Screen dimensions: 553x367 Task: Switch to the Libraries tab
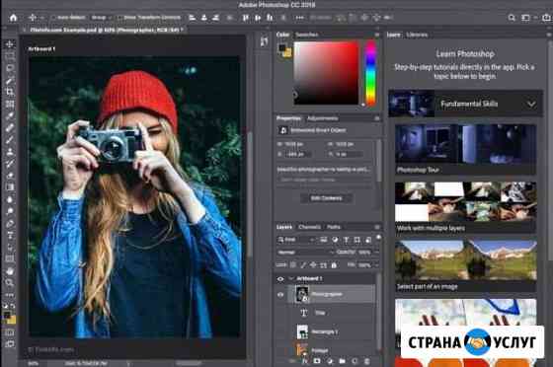click(417, 35)
